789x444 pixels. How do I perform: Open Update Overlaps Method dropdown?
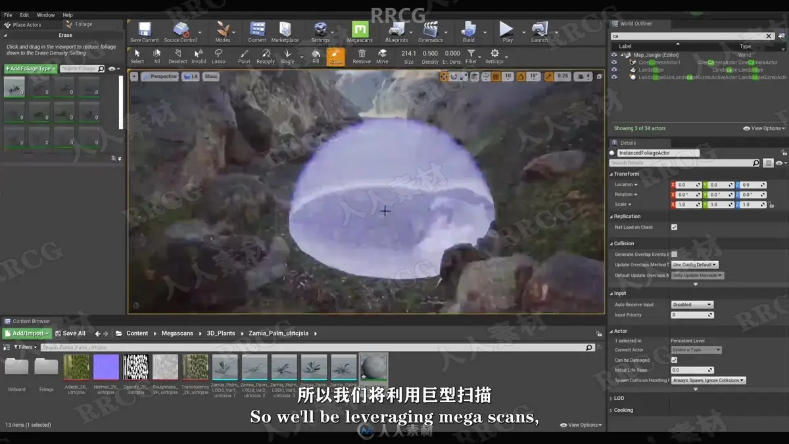[x=694, y=264]
